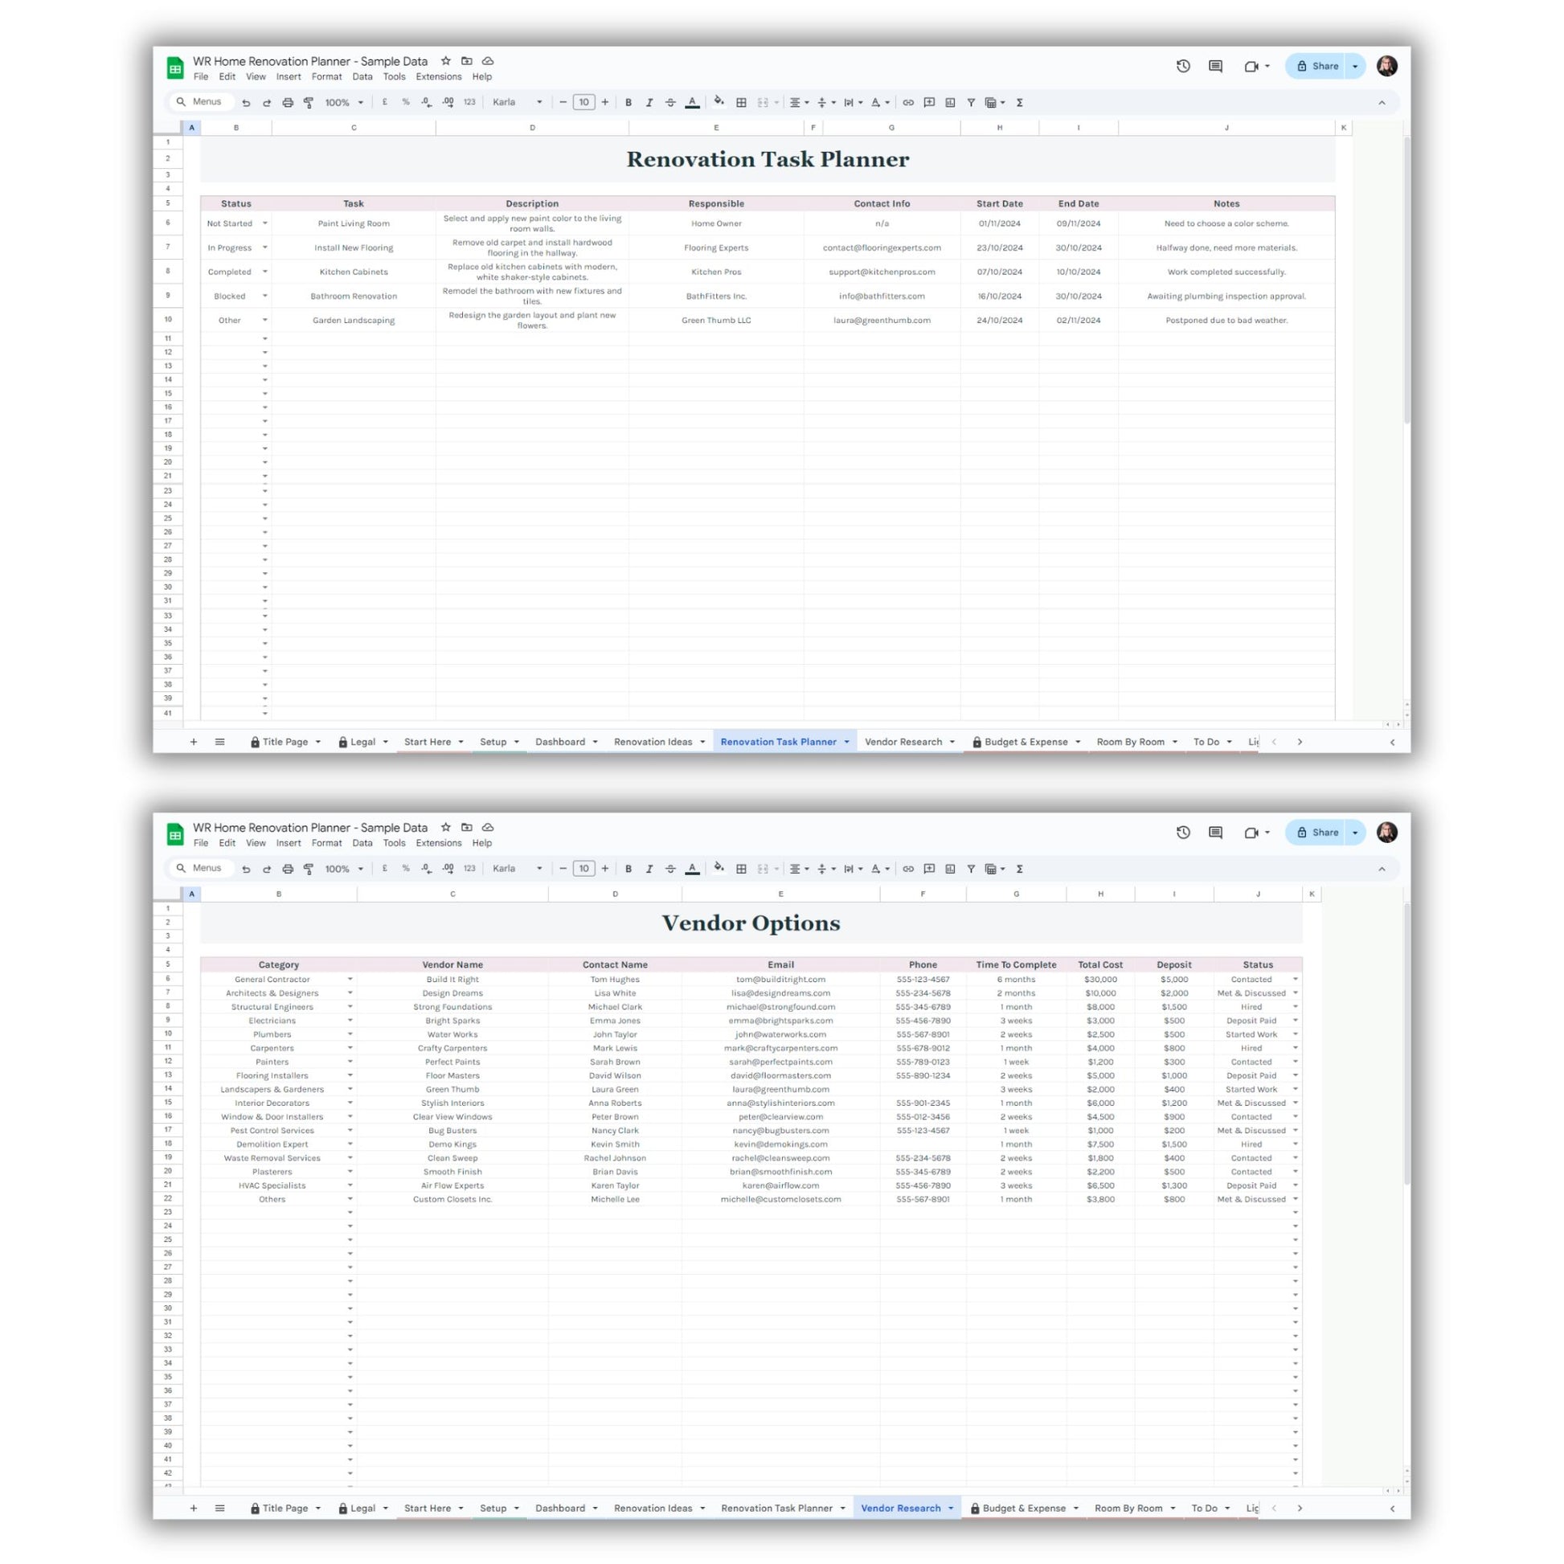This screenshot has height=1564, width=1564.
Task: Star the document in the Renovation Task Planner window
Action: click(445, 62)
